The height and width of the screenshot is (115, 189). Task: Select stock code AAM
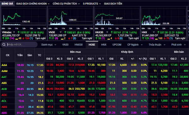(x=4, y=71)
